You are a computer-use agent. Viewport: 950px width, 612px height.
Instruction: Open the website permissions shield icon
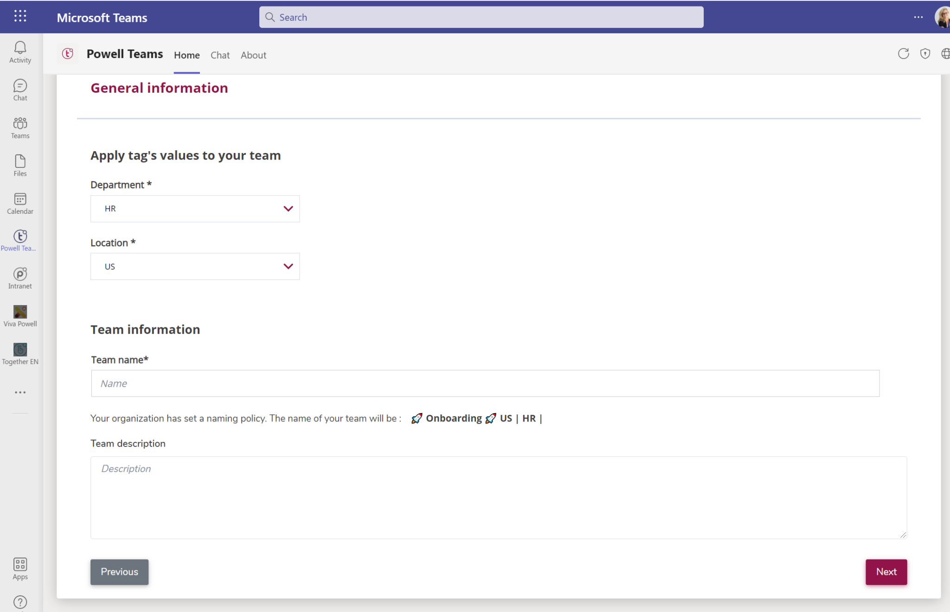point(925,54)
